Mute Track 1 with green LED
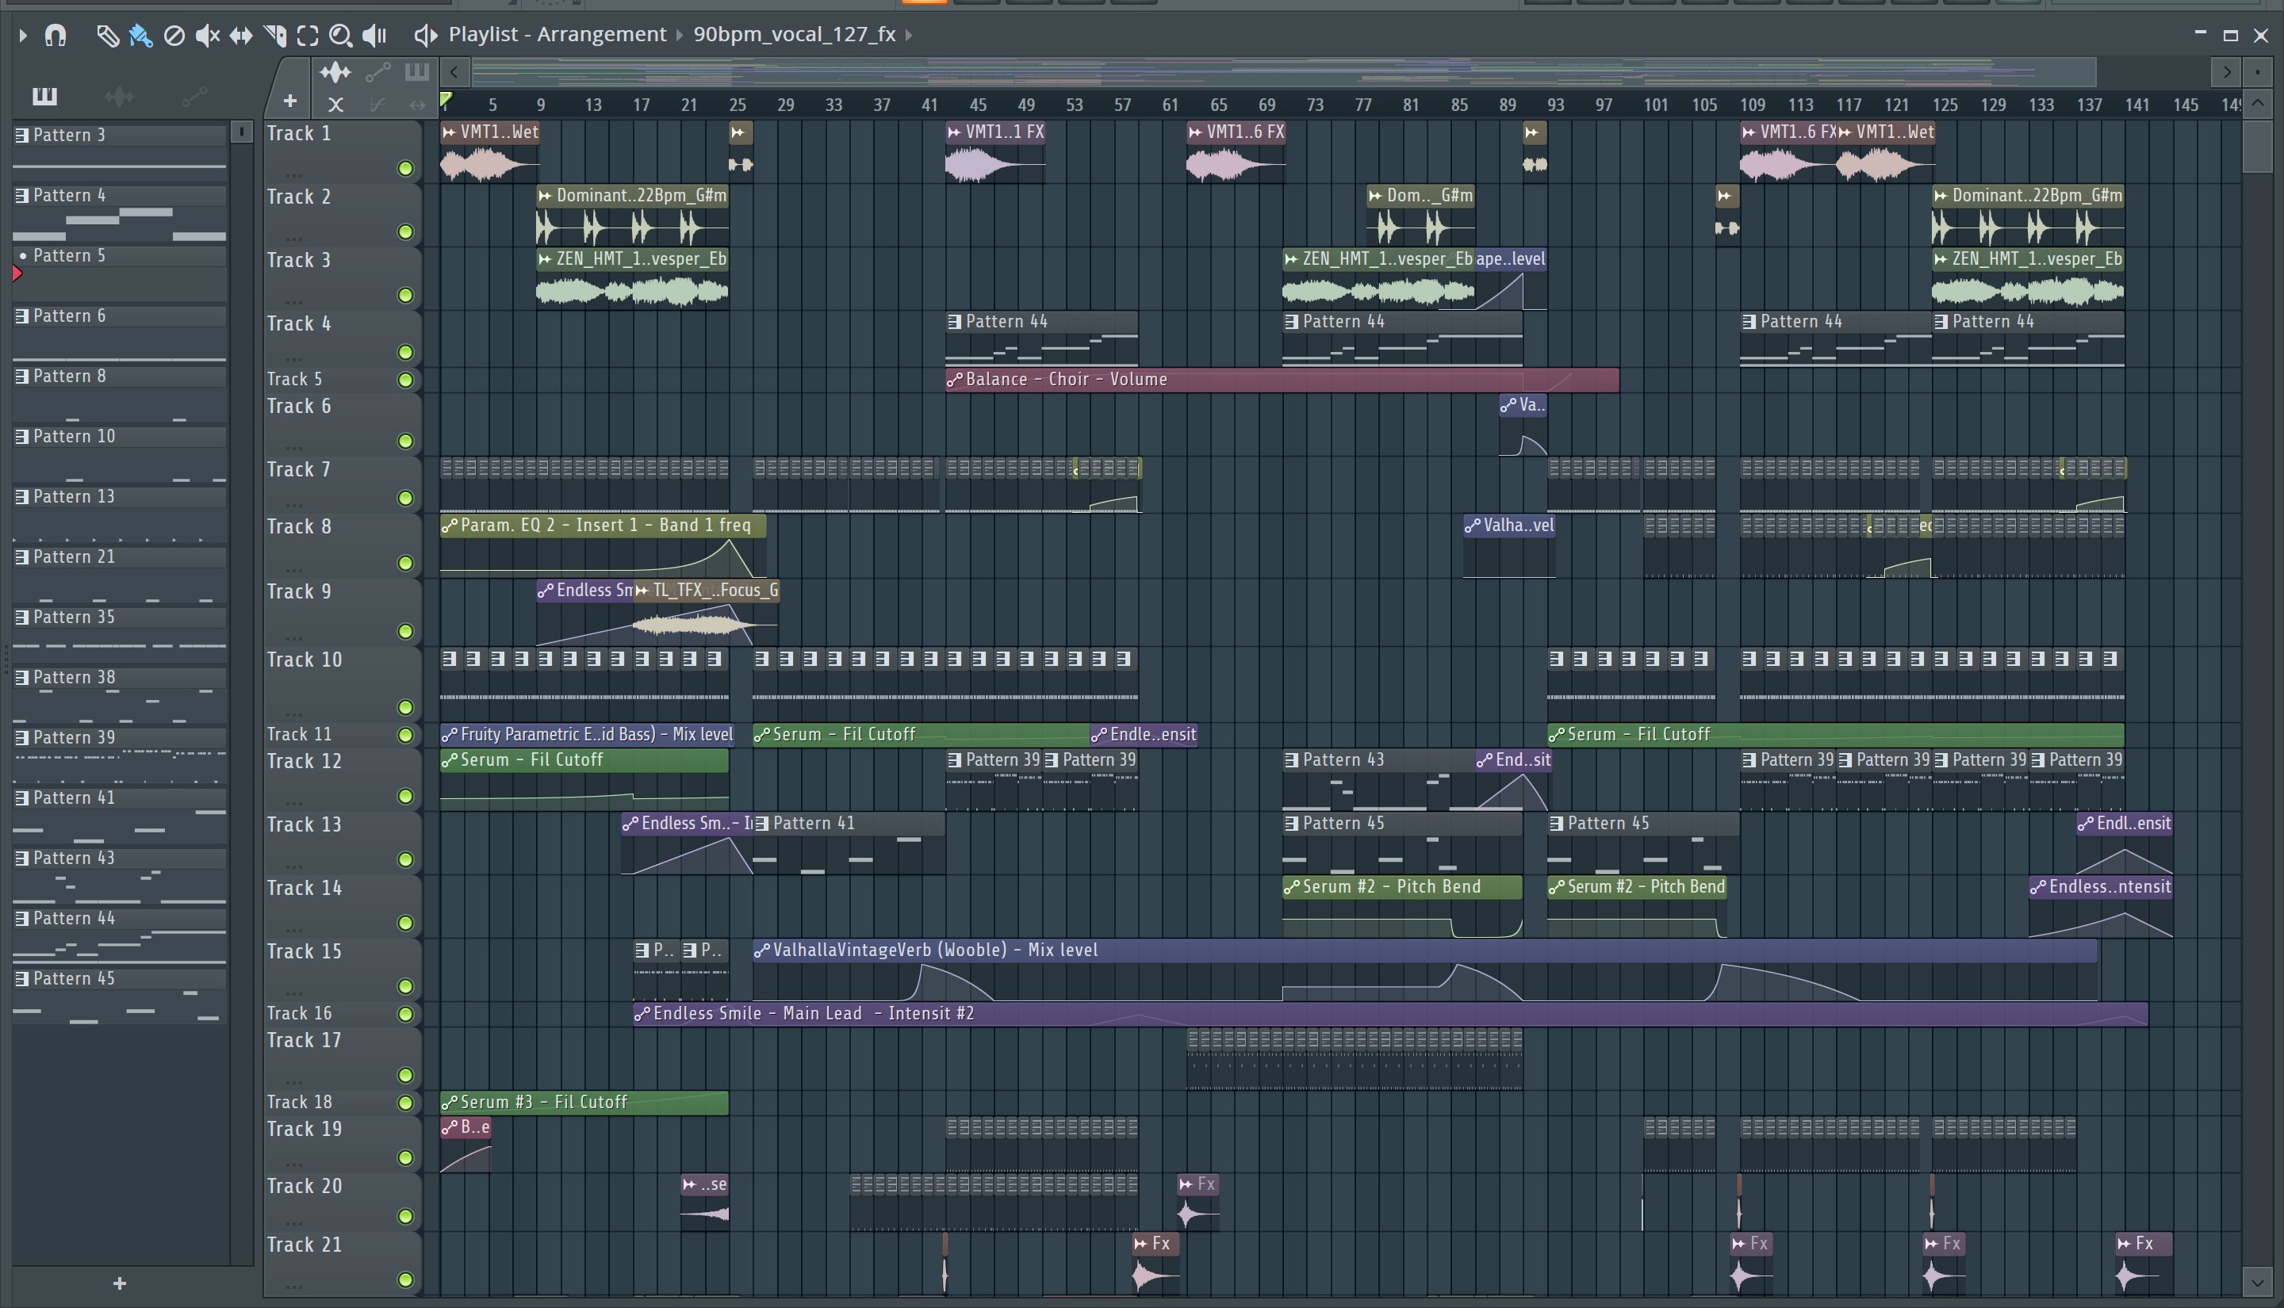 coord(405,169)
